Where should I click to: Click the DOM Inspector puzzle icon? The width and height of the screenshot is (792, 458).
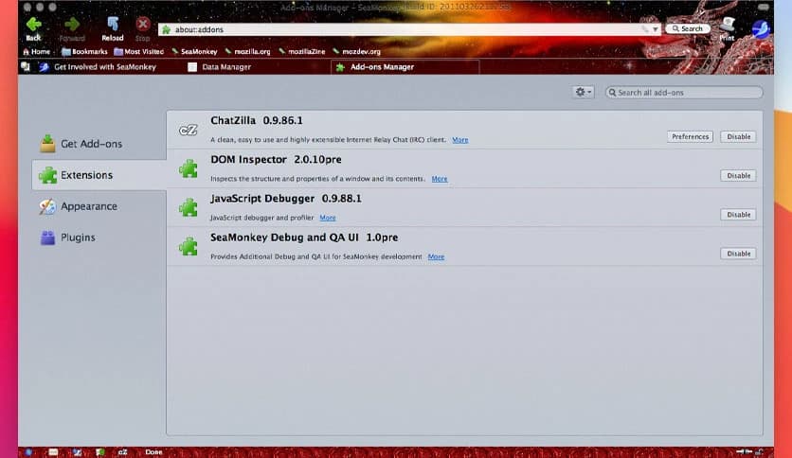click(188, 168)
